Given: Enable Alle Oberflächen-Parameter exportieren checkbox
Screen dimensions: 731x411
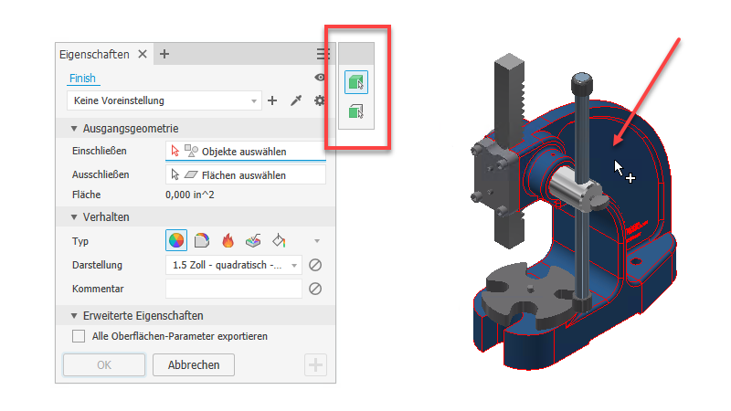Looking at the screenshot, I should 79,336.
